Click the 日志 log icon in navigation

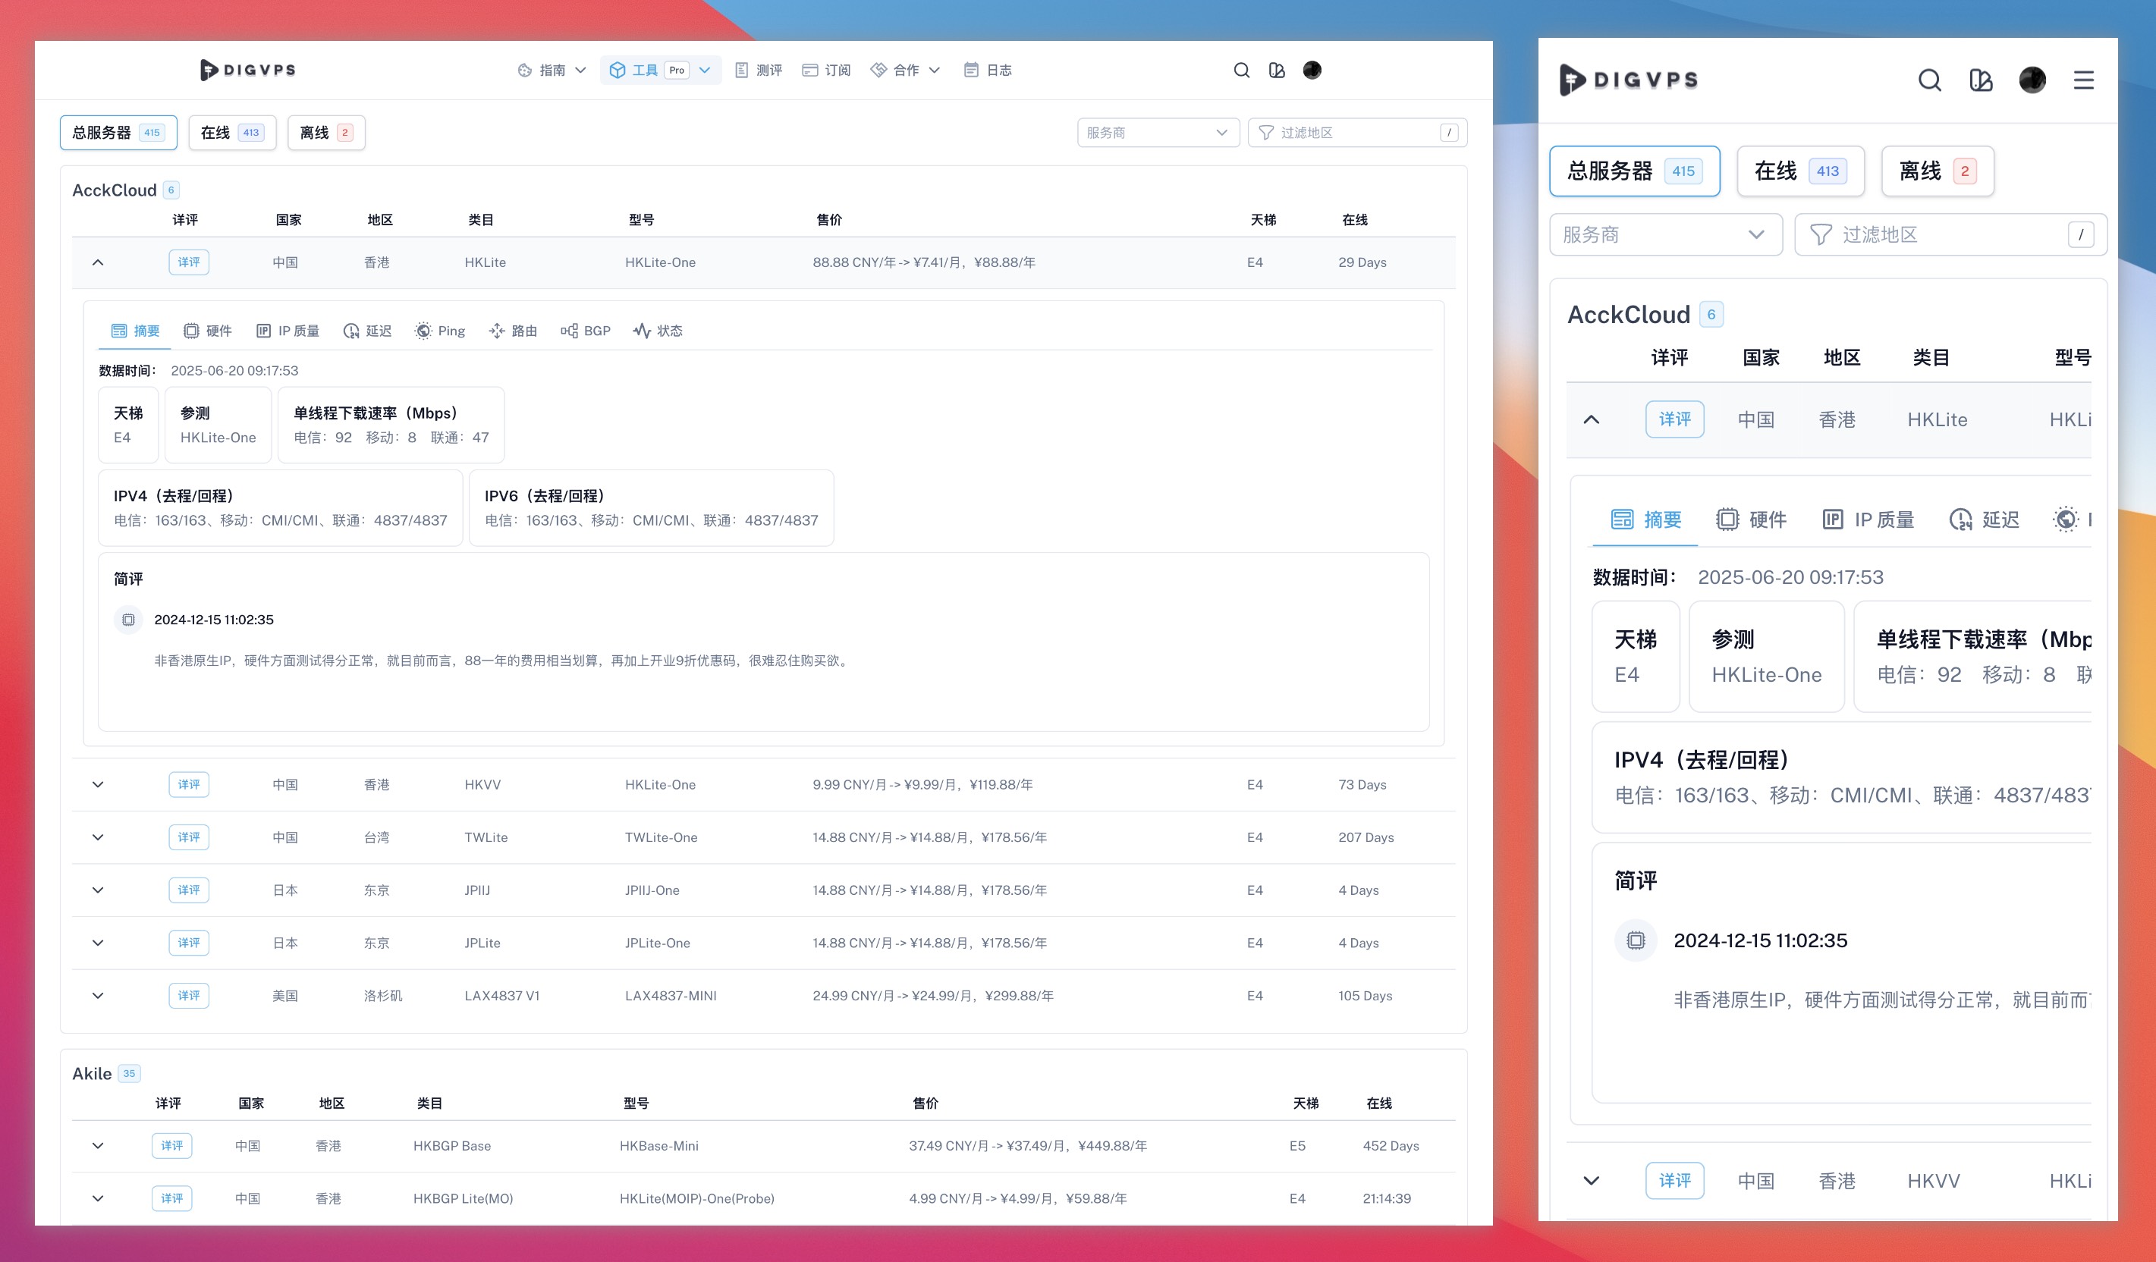[971, 71]
